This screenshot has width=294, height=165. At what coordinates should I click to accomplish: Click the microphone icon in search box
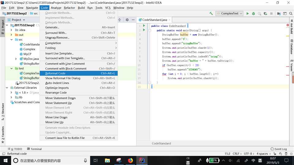[x=85, y=160]
